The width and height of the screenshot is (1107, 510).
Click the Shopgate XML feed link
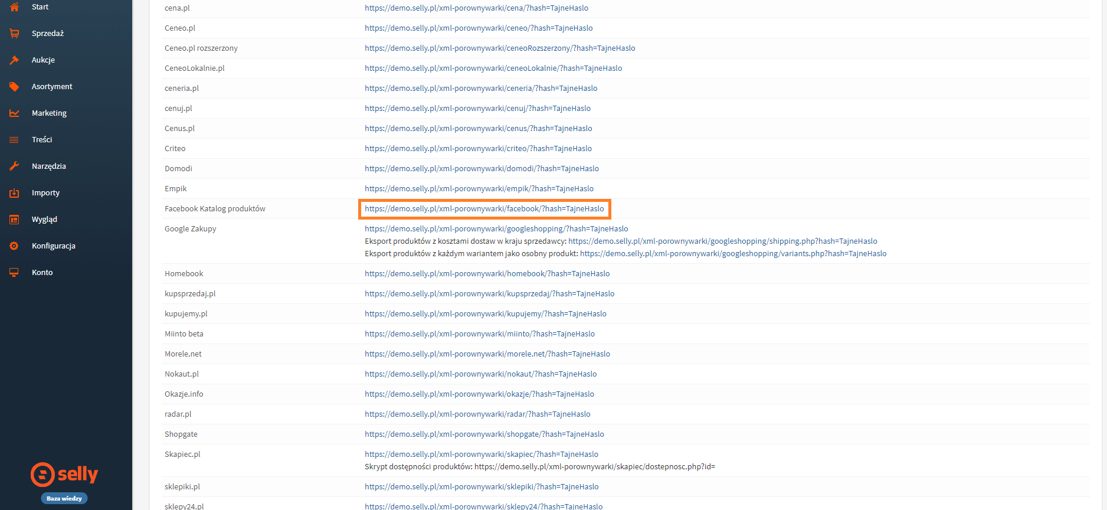pyautogui.click(x=484, y=434)
